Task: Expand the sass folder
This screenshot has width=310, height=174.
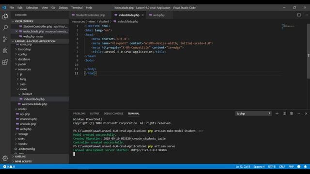Action: pos(23,84)
